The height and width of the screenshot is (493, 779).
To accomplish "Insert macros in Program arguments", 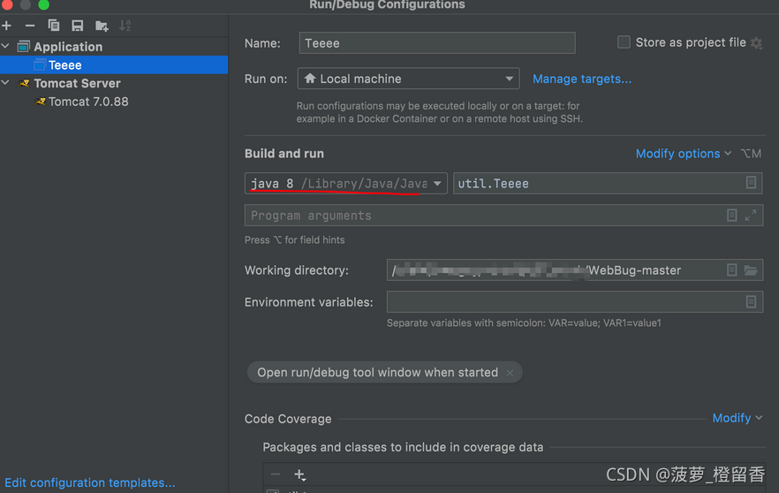I will tap(731, 216).
